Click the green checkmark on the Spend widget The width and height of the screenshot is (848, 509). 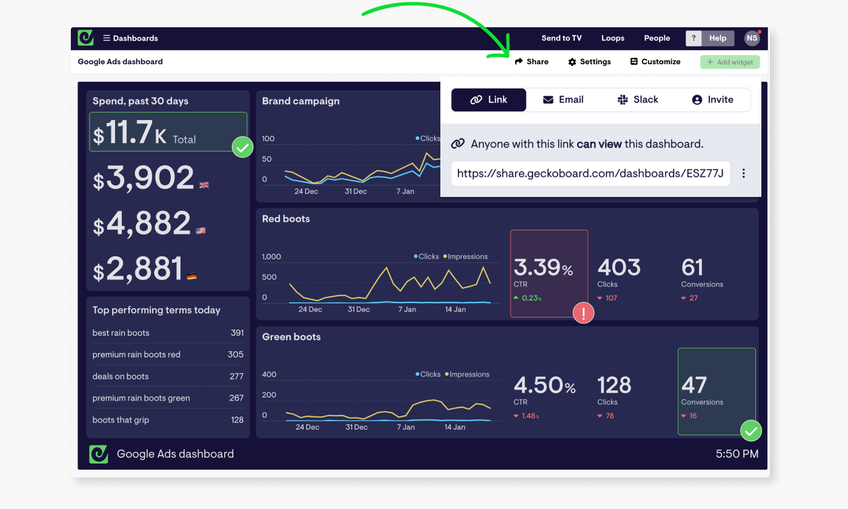pyautogui.click(x=242, y=147)
